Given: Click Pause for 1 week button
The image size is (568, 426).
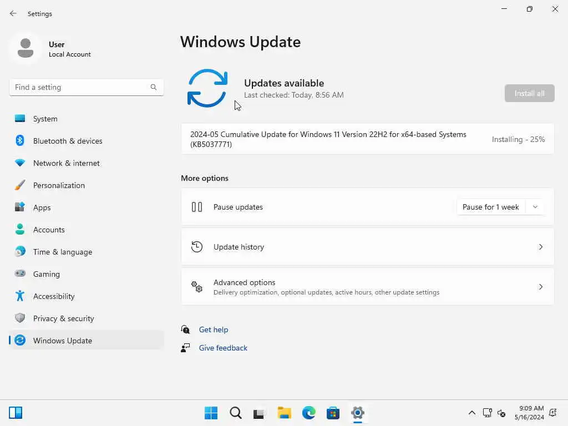Looking at the screenshot, I should [x=491, y=207].
